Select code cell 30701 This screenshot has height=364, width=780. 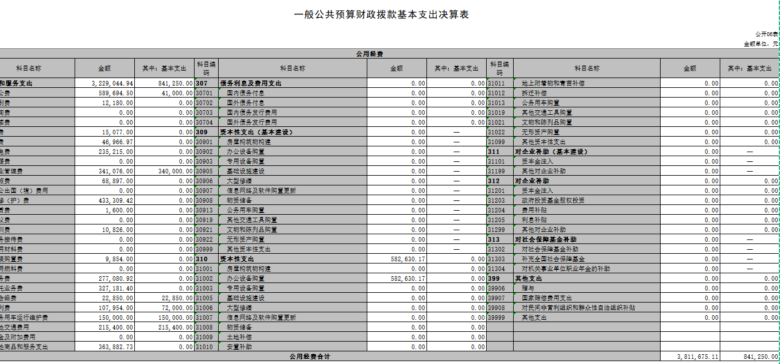pyautogui.click(x=206, y=93)
